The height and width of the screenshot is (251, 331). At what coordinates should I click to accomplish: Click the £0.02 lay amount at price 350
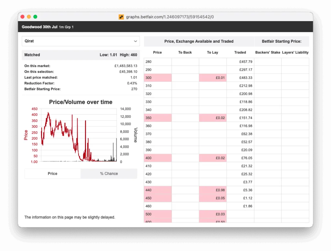(213, 118)
